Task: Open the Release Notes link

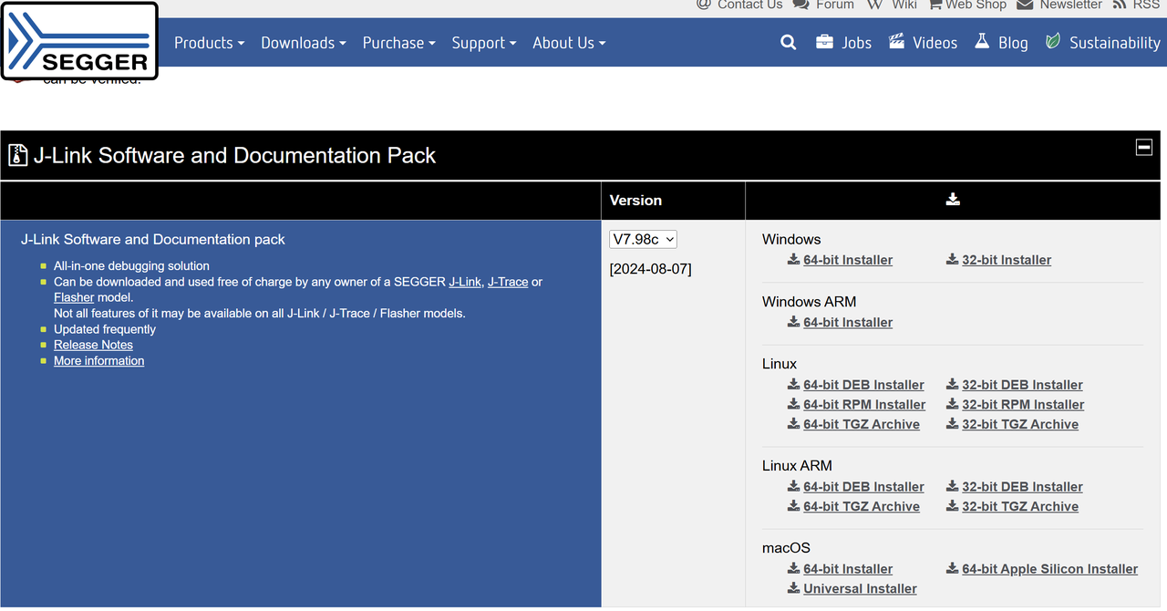Action: pyautogui.click(x=93, y=345)
